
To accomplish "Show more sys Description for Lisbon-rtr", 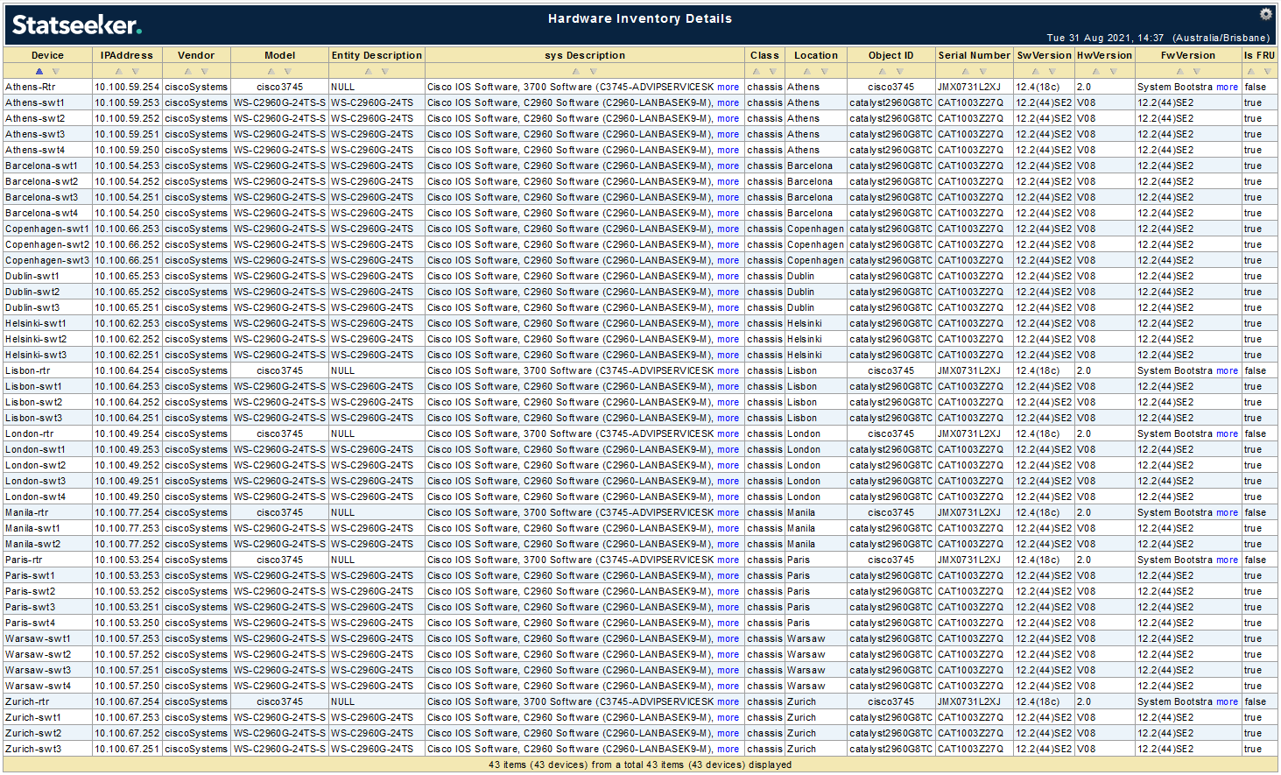I will point(728,370).
